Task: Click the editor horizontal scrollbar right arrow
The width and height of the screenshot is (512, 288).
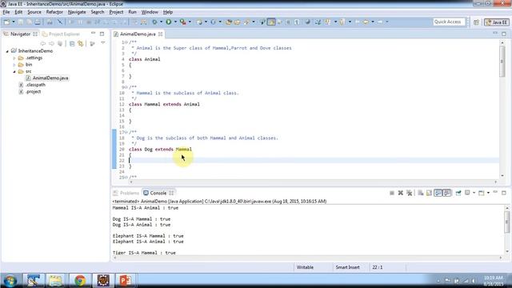Action: (x=496, y=182)
